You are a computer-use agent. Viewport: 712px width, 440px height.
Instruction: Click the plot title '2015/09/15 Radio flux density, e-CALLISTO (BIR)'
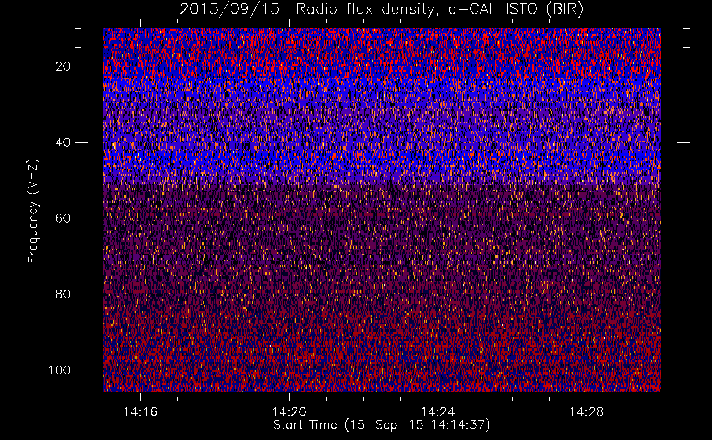pos(382,9)
